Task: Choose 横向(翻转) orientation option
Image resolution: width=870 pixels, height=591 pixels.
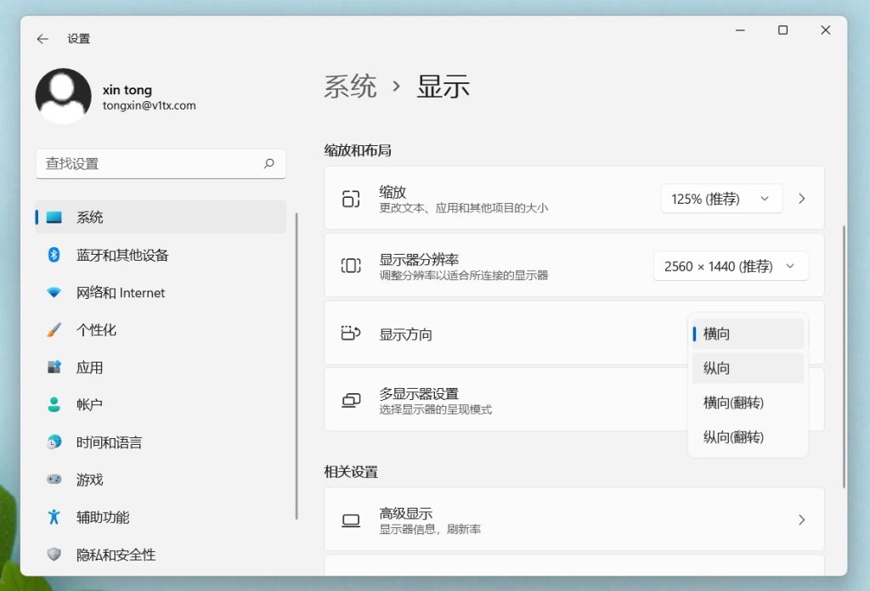Action: coord(748,402)
